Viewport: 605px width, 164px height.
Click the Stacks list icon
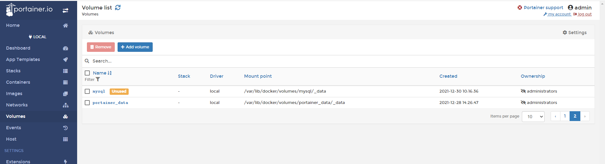click(65, 71)
